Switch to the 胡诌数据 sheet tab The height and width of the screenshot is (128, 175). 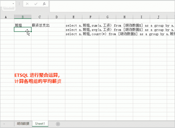[x=23, y=124]
